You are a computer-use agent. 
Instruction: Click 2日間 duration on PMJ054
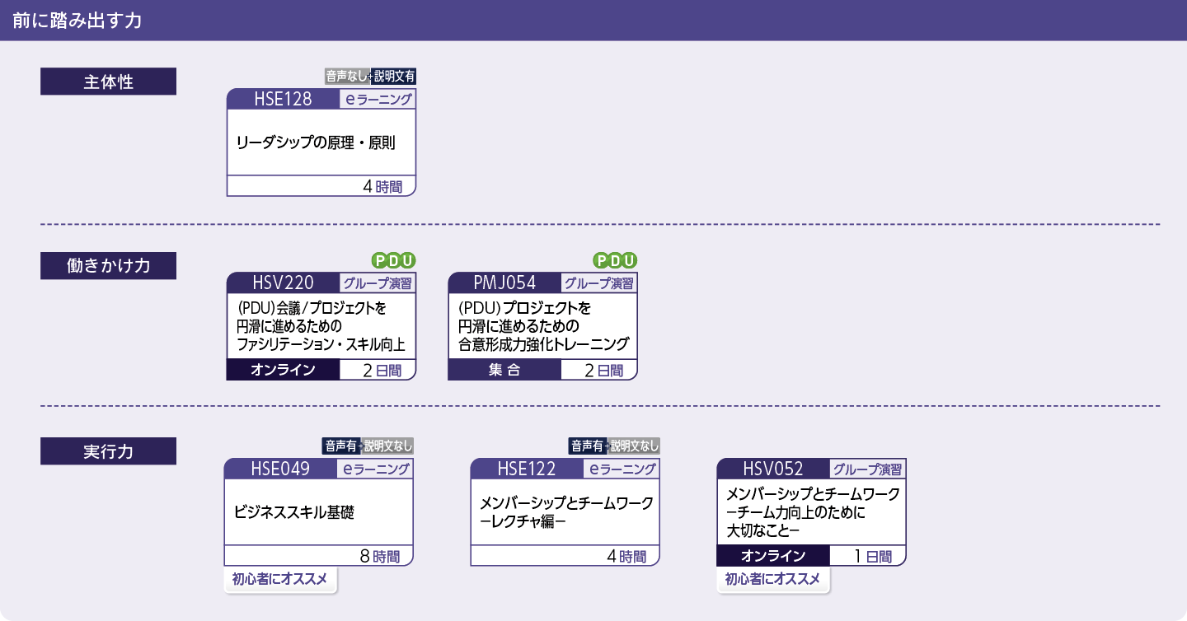tap(604, 371)
